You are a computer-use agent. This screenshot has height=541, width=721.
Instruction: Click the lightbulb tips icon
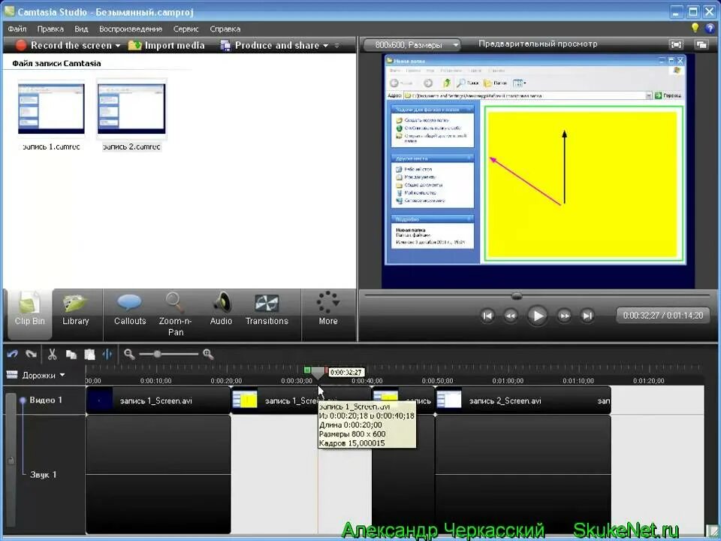pyautogui.click(x=695, y=28)
